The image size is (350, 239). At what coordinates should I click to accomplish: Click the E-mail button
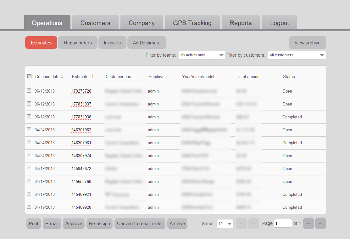click(52, 223)
